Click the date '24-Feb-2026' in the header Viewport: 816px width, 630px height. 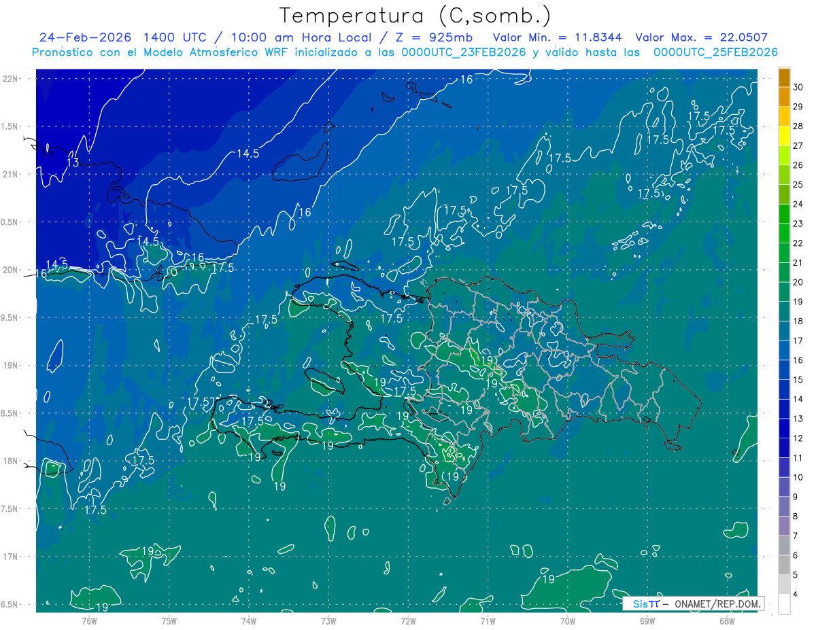[x=86, y=38]
